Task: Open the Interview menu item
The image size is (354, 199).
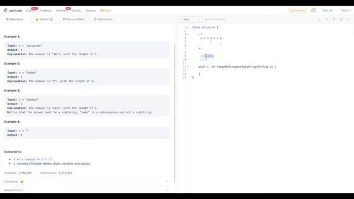Action: pyautogui.click(x=61, y=11)
